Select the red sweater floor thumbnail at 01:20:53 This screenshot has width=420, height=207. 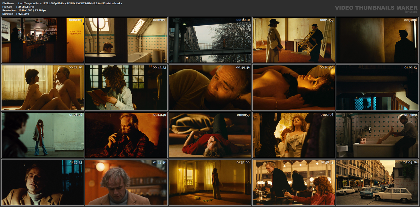(x=210, y=135)
